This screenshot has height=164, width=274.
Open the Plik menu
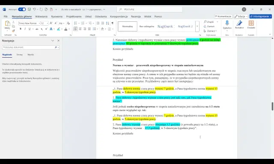6,17
